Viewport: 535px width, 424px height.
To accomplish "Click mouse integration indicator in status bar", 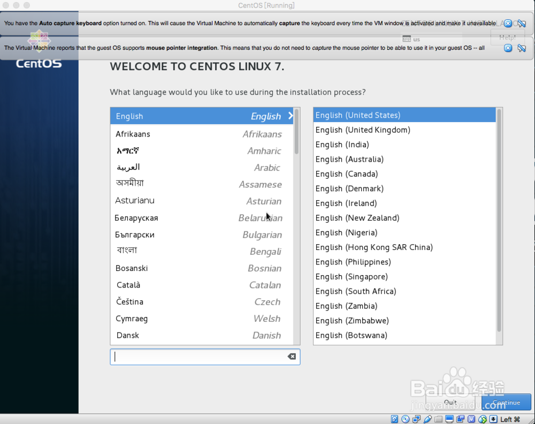I will click(483, 419).
